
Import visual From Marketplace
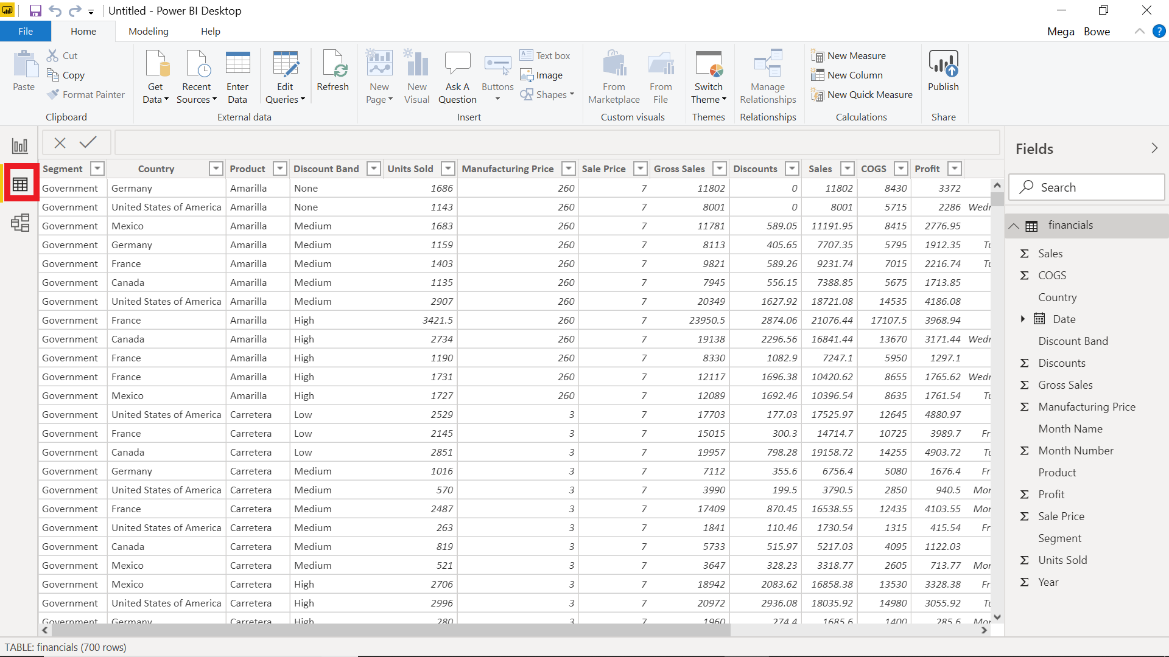pyautogui.click(x=614, y=77)
